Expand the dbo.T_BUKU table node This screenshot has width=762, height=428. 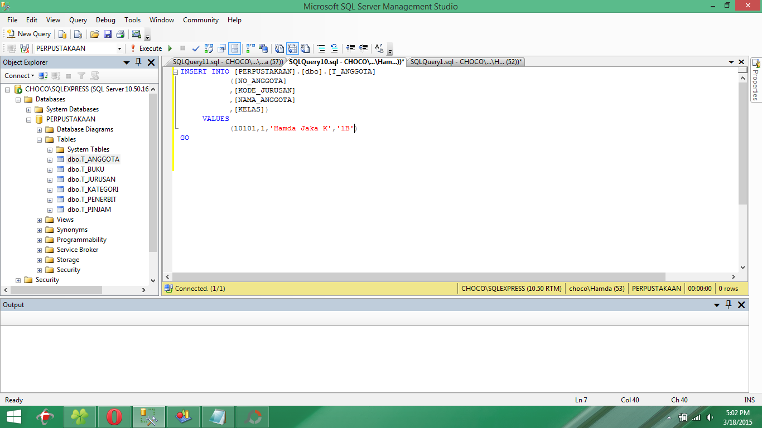pyautogui.click(x=50, y=169)
